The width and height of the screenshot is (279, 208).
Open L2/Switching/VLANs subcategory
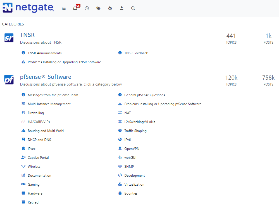pos(140,122)
